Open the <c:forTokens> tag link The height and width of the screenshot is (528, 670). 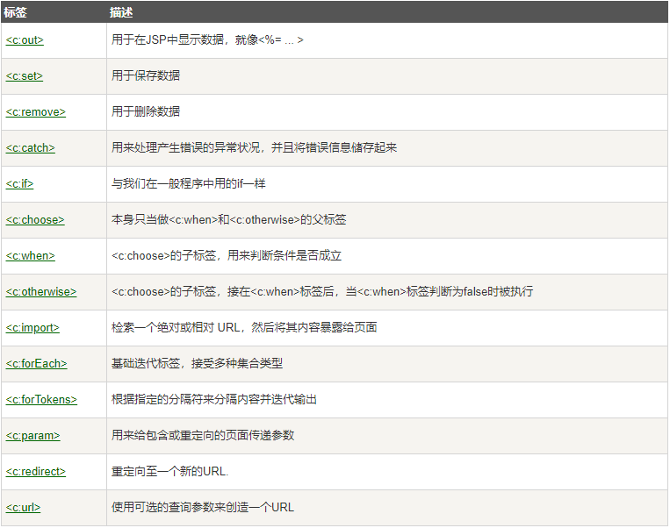(x=41, y=400)
